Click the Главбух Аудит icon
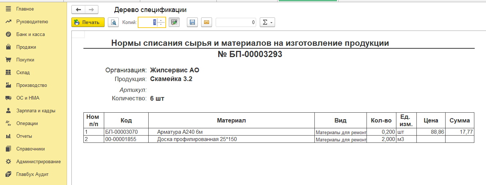The image size is (486, 185). (8, 174)
